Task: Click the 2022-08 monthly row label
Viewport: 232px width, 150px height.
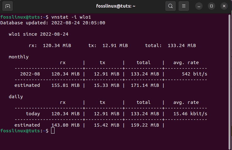Action: 30,74
